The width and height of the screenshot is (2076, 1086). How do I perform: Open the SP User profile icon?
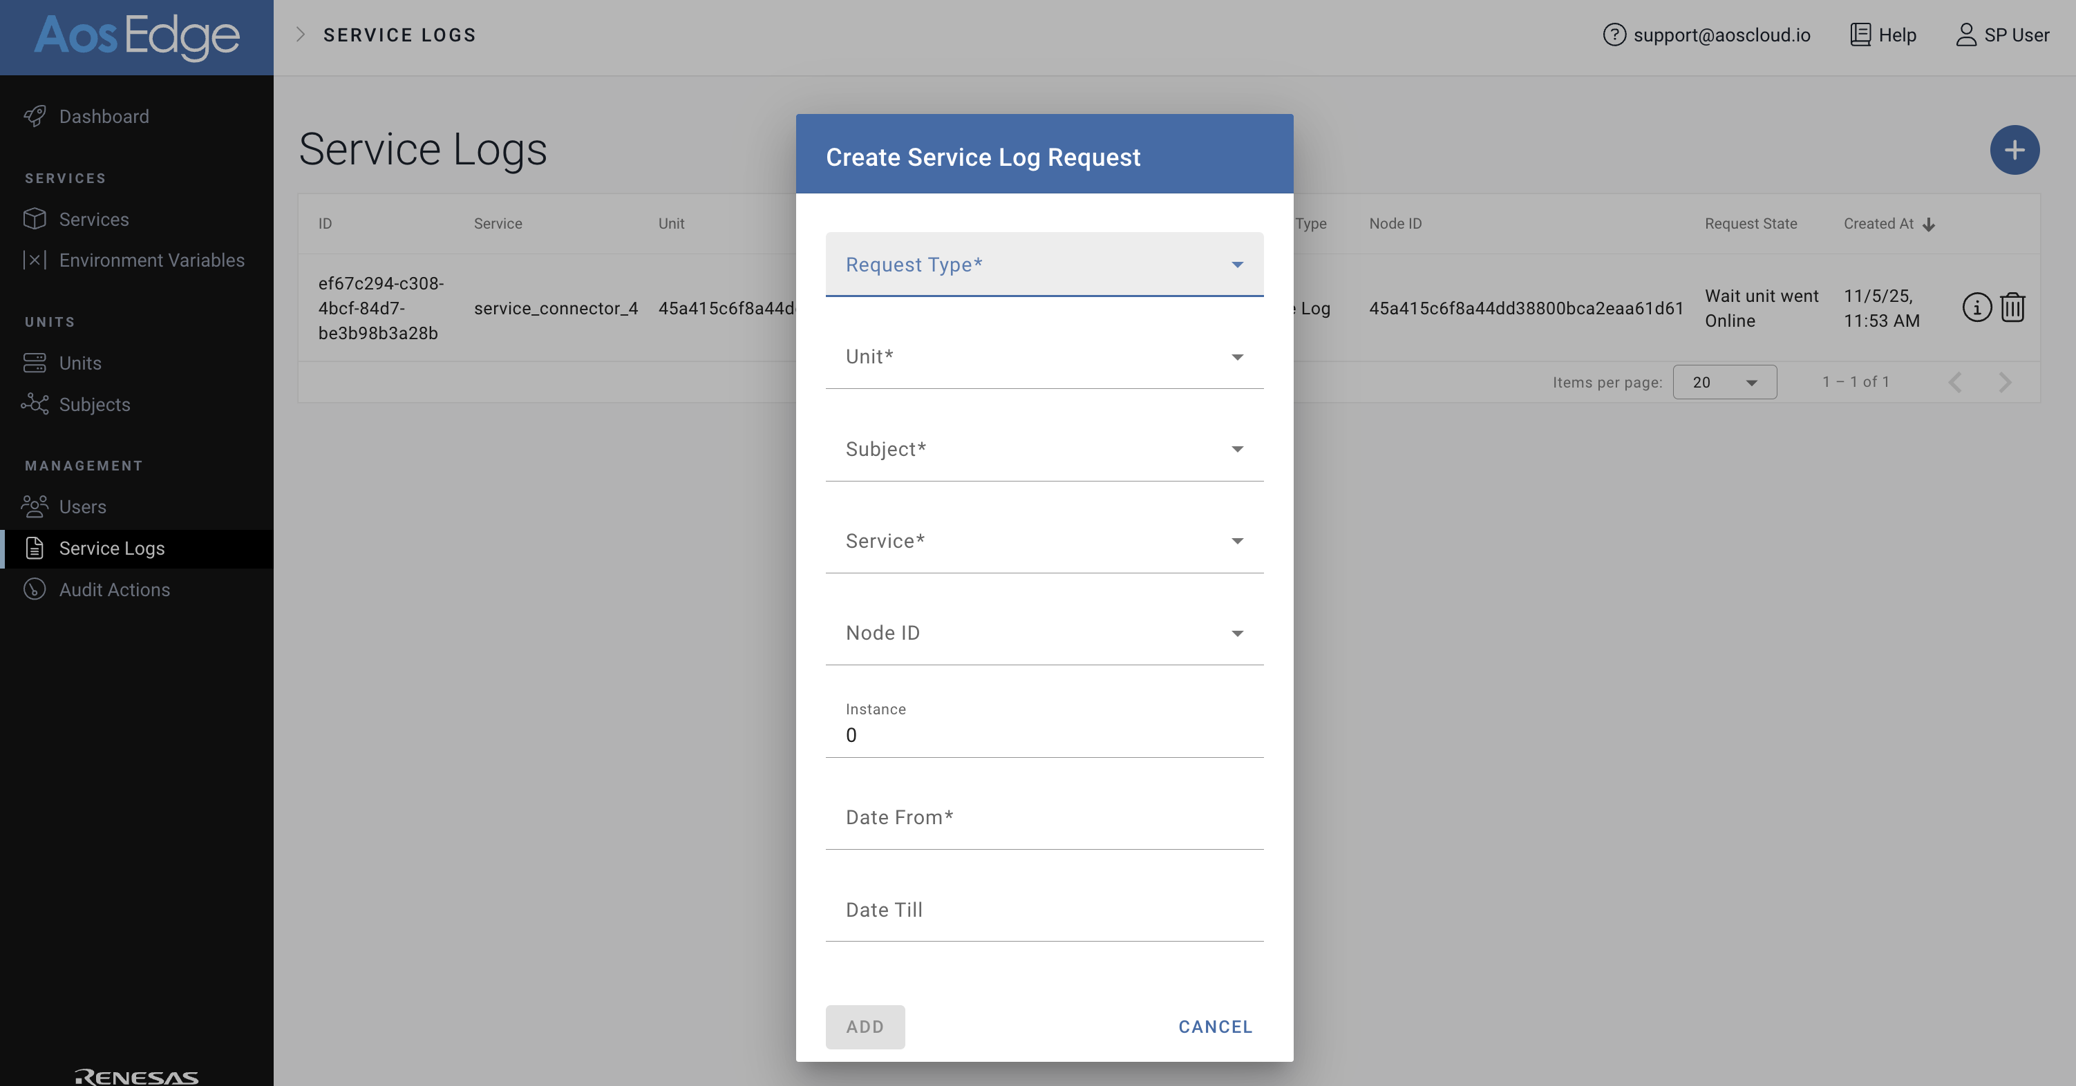click(1965, 35)
